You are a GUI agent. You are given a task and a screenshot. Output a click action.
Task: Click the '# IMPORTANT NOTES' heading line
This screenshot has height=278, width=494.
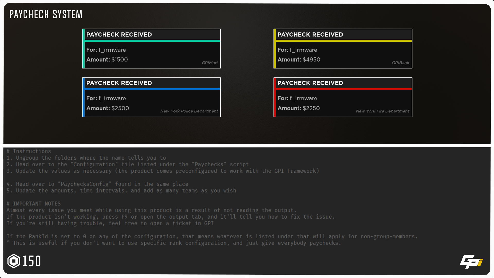click(34, 204)
